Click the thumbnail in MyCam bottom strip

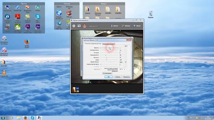(x=76, y=90)
